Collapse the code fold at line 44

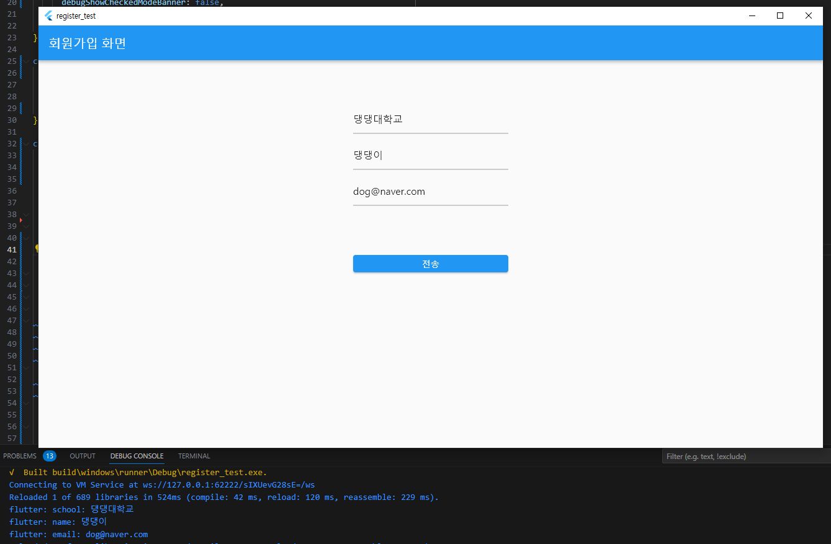pos(26,285)
